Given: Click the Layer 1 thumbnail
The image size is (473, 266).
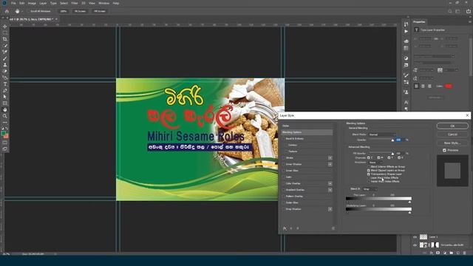Looking at the screenshot, I should [423, 237].
